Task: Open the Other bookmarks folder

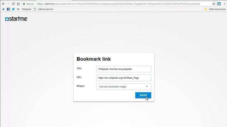Action: (215, 9)
